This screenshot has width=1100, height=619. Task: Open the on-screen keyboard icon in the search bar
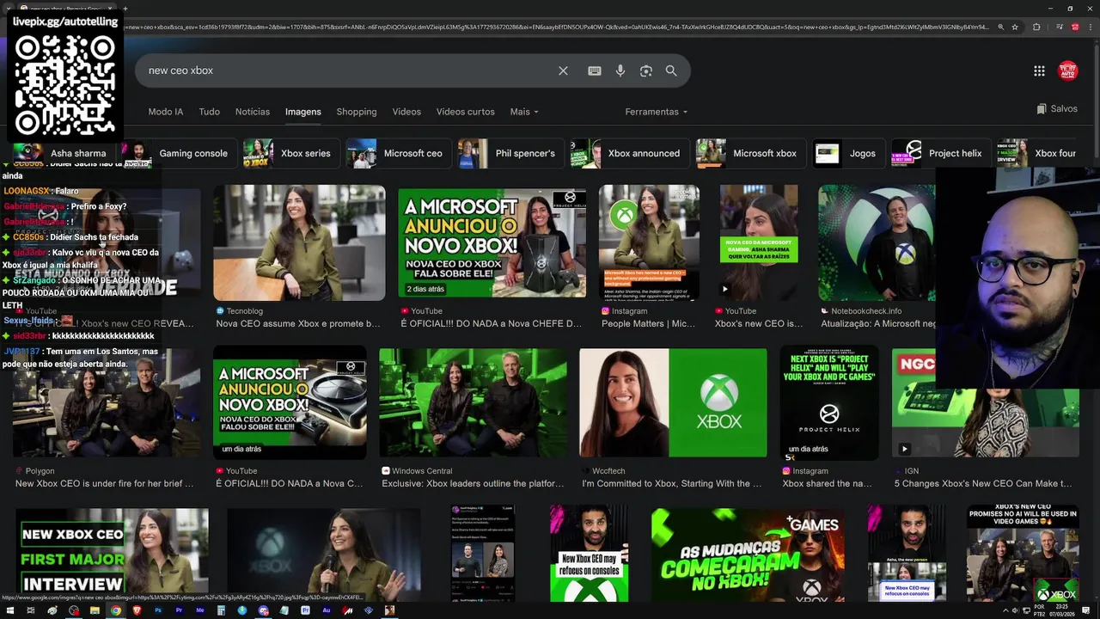[x=594, y=70]
